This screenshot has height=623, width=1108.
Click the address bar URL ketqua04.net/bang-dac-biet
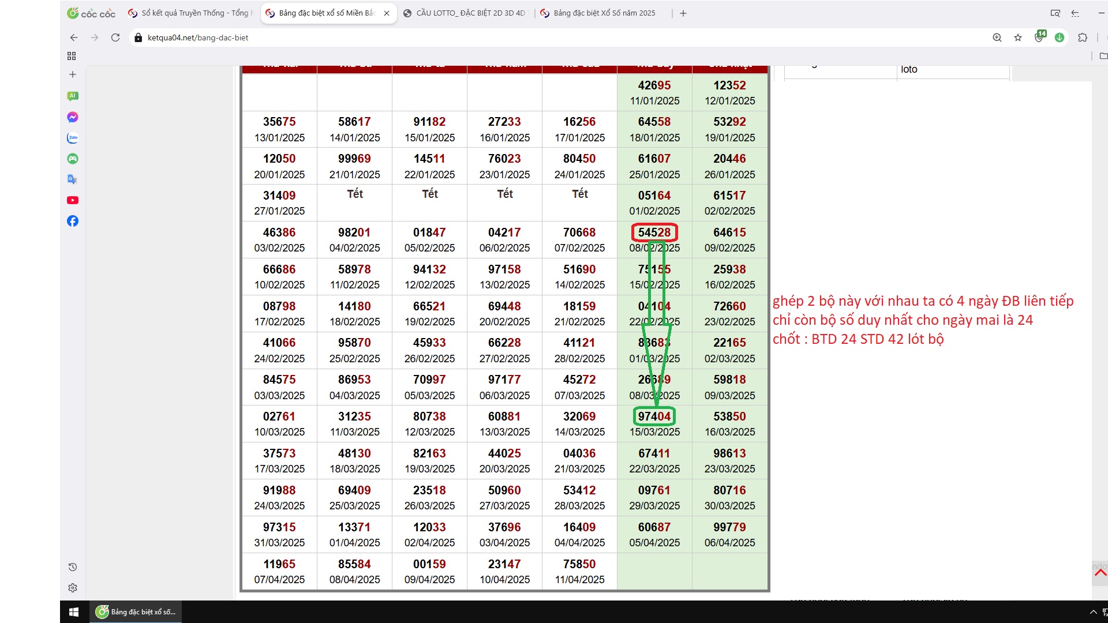[x=198, y=37]
